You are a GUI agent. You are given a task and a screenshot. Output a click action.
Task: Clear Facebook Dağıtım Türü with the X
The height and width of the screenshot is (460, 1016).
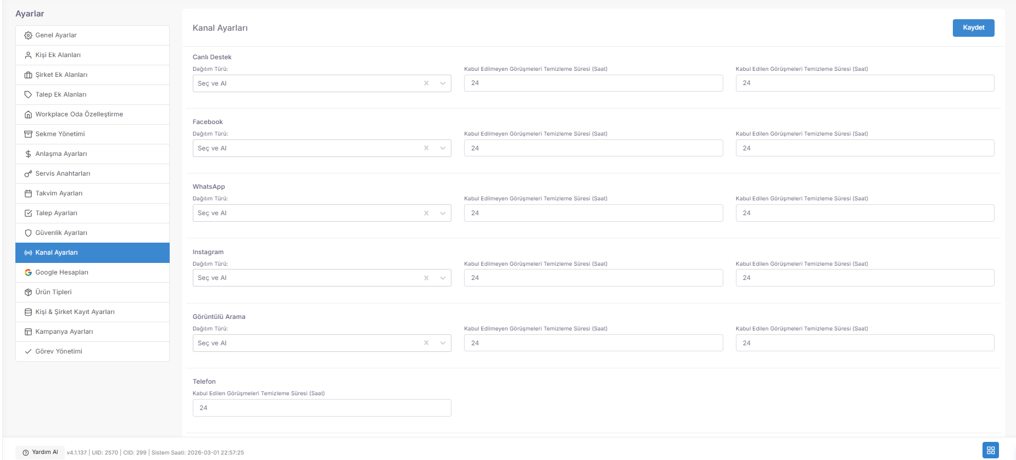coord(426,148)
